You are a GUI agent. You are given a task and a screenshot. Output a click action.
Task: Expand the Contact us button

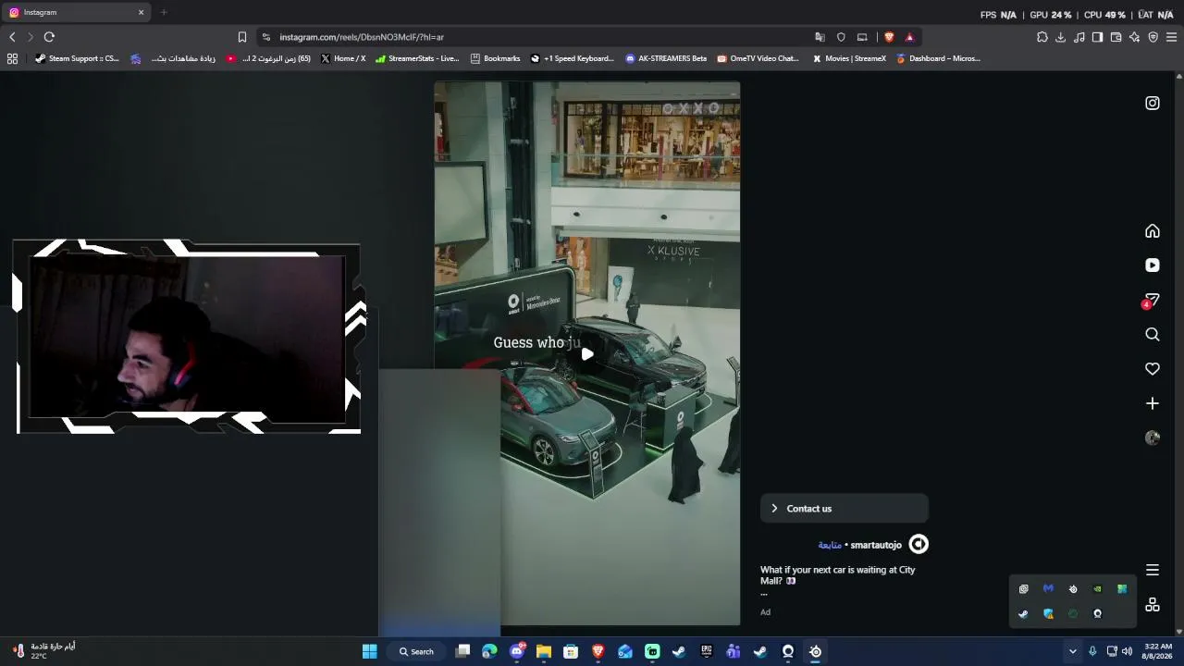tap(844, 509)
